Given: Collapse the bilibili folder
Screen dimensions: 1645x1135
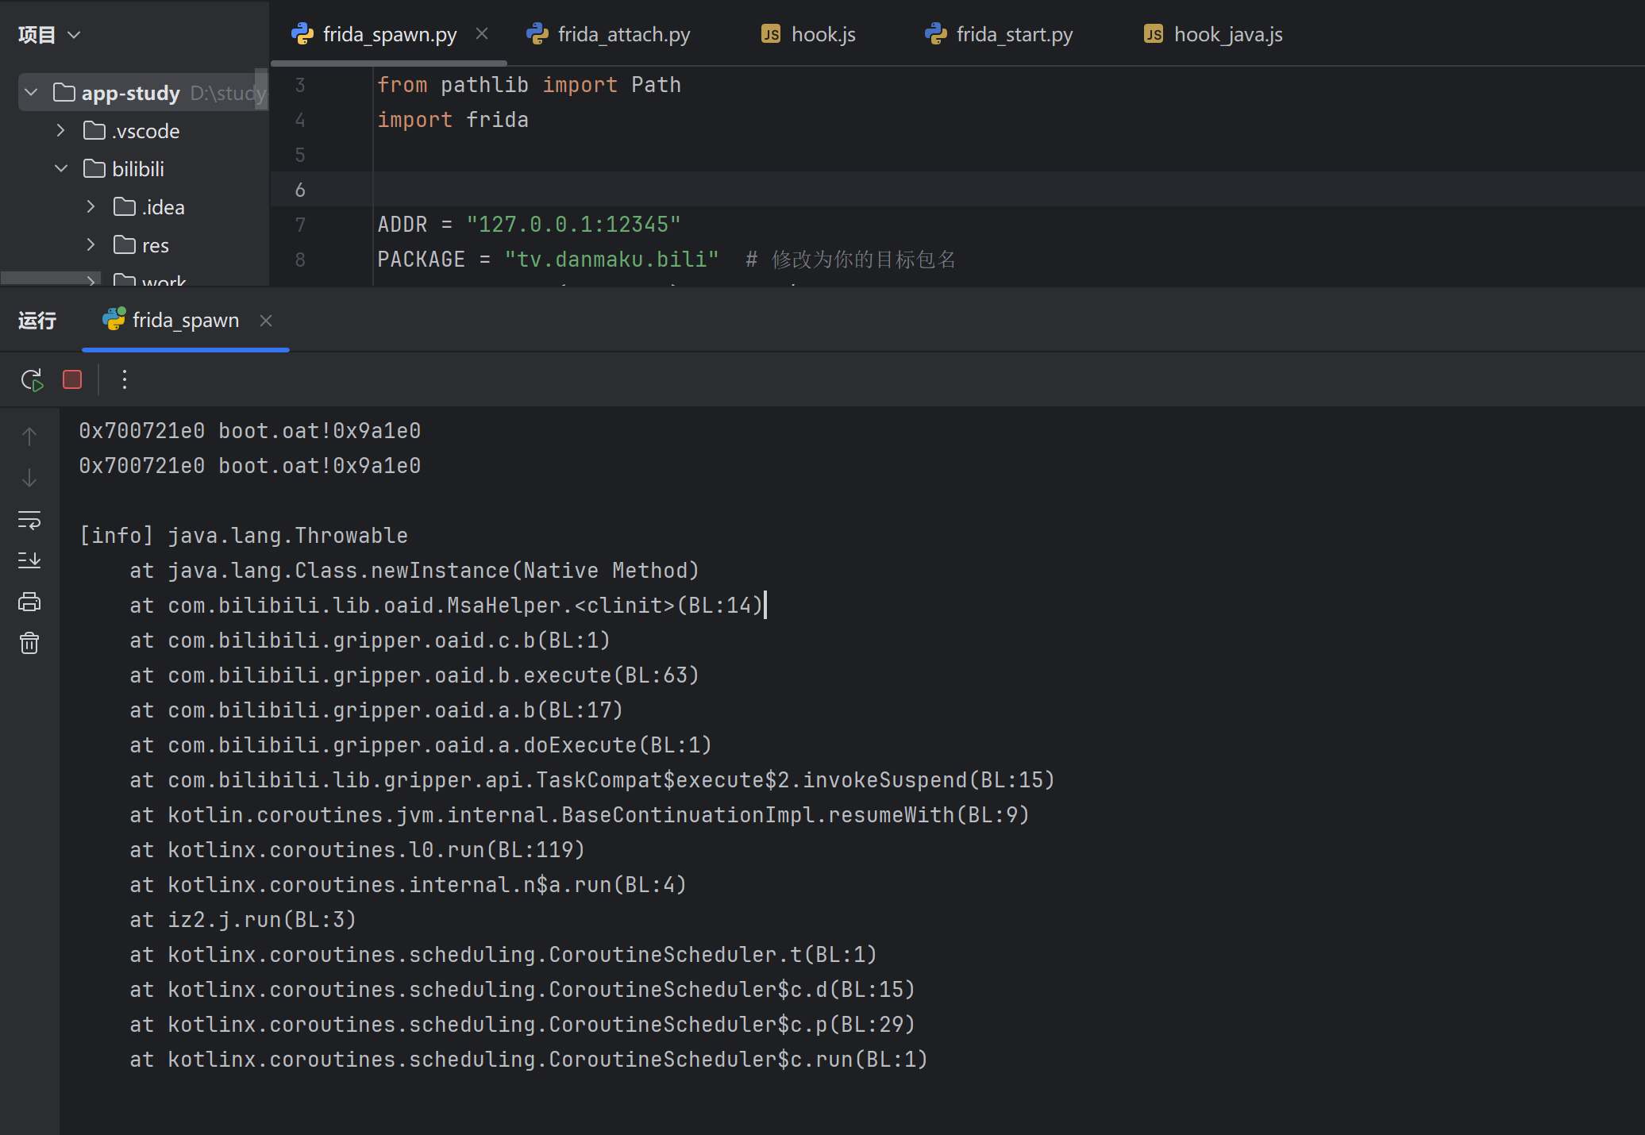Looking at the screenshot, I should point(61,169).
